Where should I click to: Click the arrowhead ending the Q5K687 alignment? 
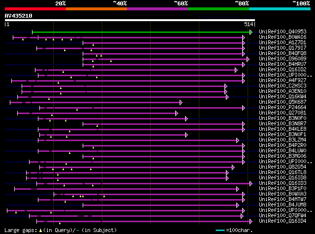[x=181, y=103]
